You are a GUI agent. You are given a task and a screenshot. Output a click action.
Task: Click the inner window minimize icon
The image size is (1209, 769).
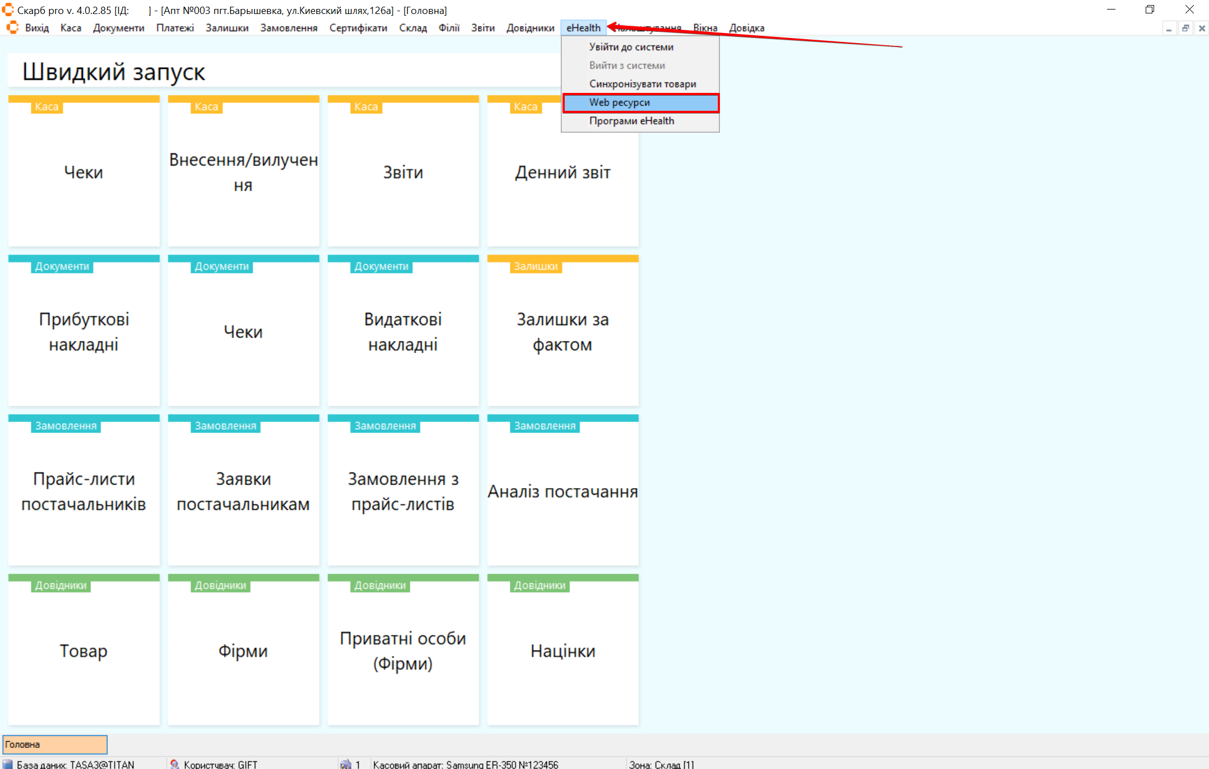click(1169, 28)
